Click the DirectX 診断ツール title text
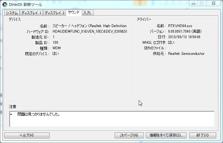 pyautogui.click(x=26, y=5)
